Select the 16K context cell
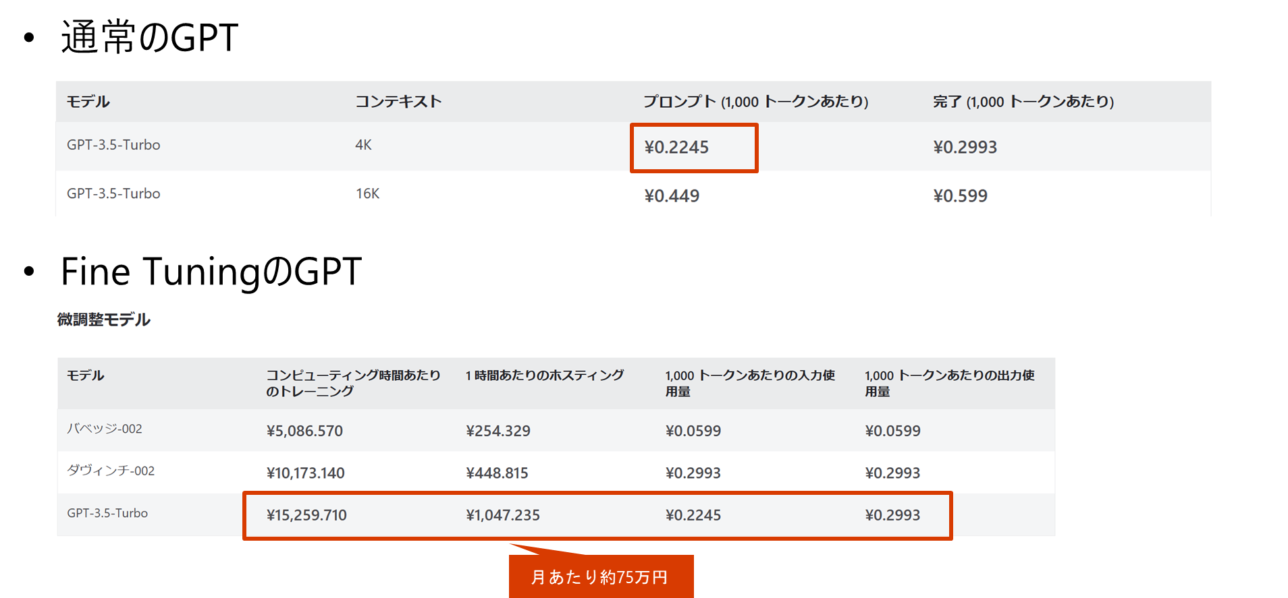 (367, 193)
